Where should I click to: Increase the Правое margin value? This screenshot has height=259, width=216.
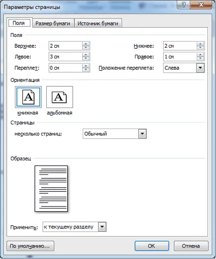pos(201,55)
